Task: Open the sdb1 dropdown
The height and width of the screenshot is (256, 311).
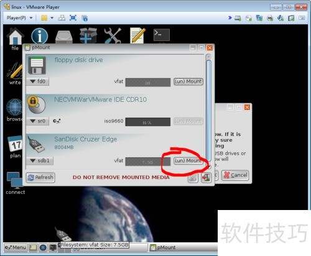Action: click(x=40, y=161)
